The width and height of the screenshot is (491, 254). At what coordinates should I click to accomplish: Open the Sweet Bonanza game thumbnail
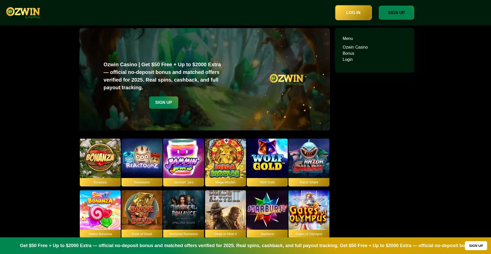(x=100, y=210)
